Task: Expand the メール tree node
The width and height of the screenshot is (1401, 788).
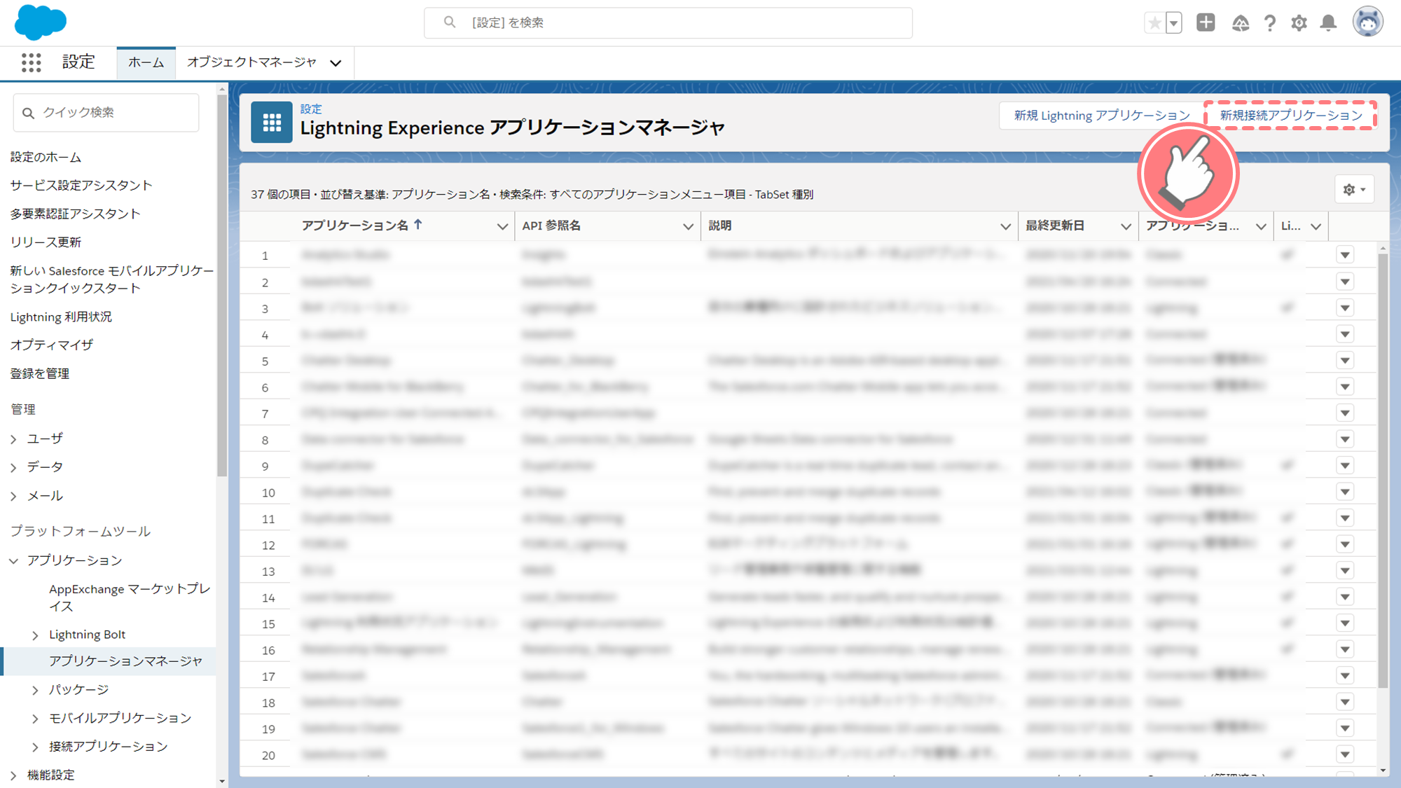Action: [14, 496]
